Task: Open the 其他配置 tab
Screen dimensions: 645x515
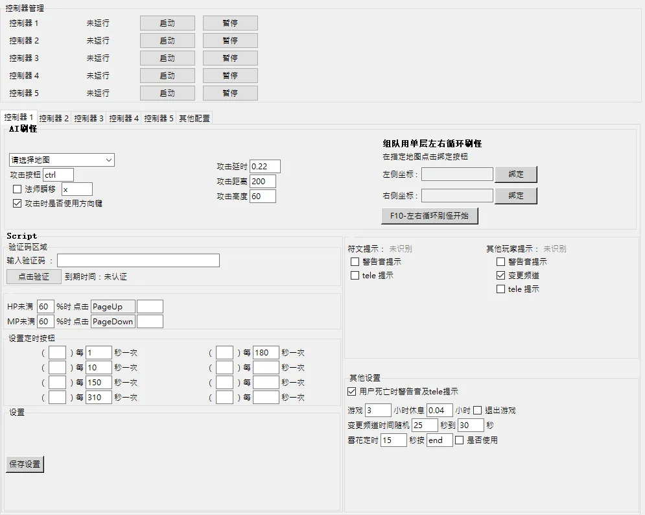Action: click(x=194, y=118)
